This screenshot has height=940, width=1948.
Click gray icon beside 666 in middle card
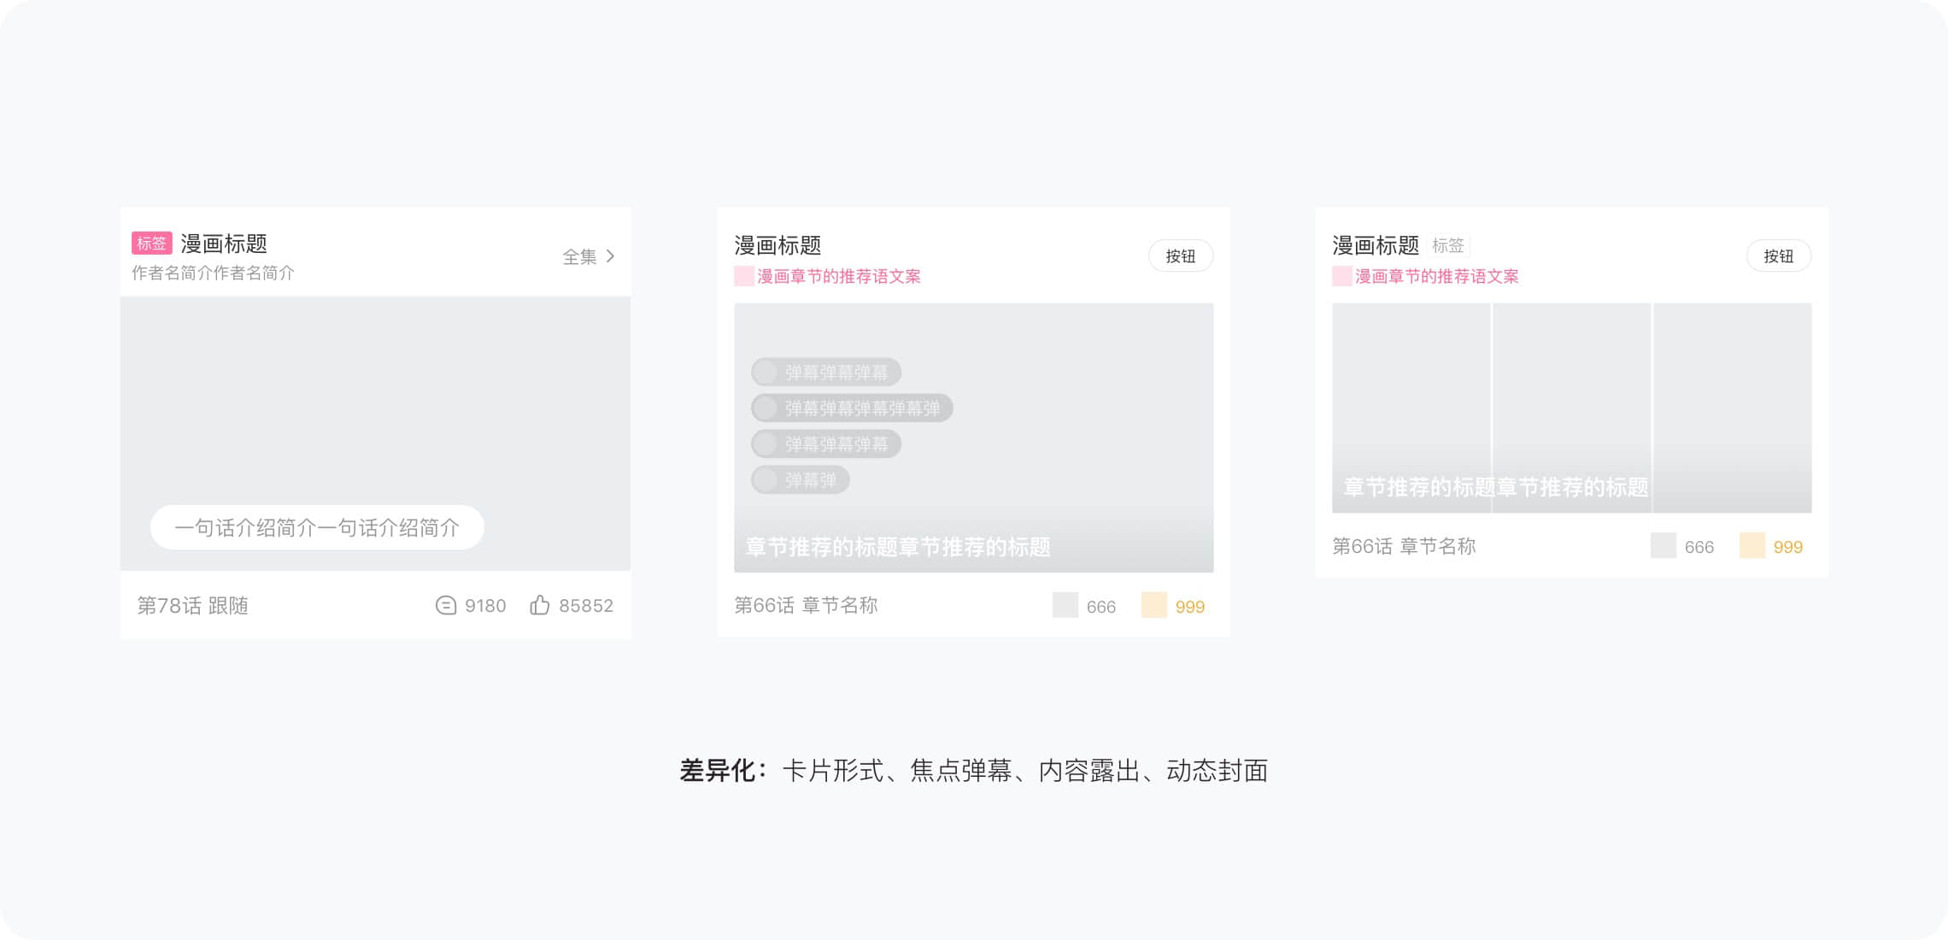pos(1065,606)
